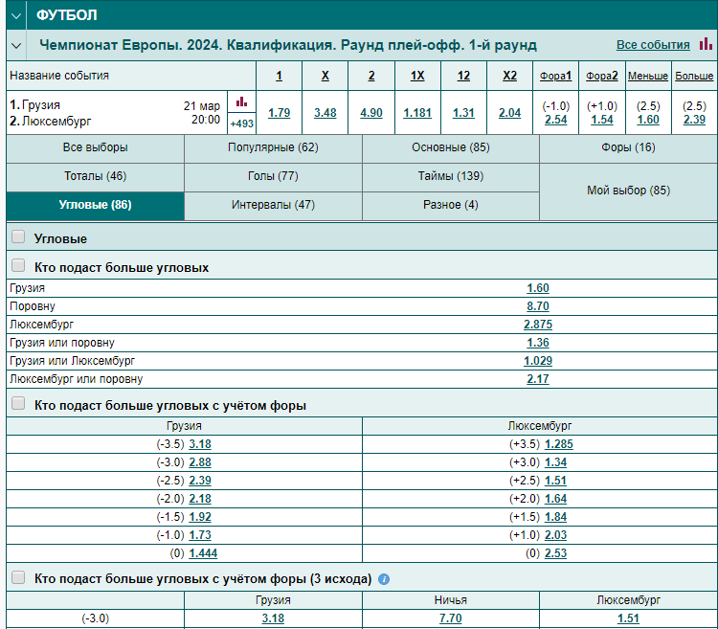The width and height of the screenshot is (718, 629).
Task: Pick 8.70 odds for Поровну corners
Action: [538, 306]
